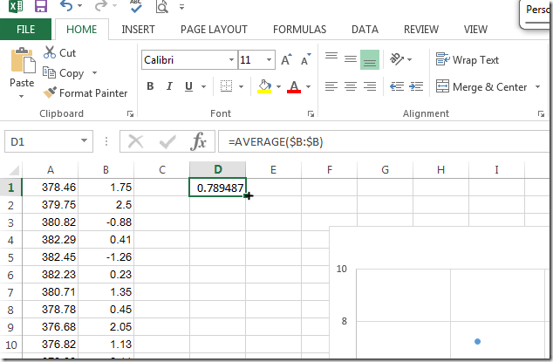Click the yellow Fill Color swatch
Screen dimensions: 553x362
pyautogui.click(x=264, y=86)
